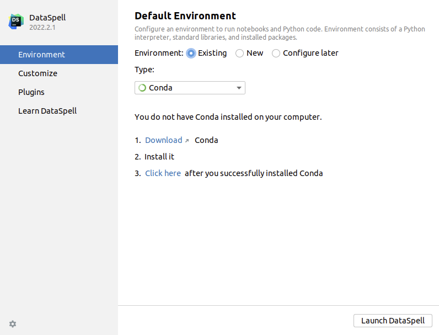439x335 pixels.
Task: Go to the Plugins section
Action: coord(31,92)
